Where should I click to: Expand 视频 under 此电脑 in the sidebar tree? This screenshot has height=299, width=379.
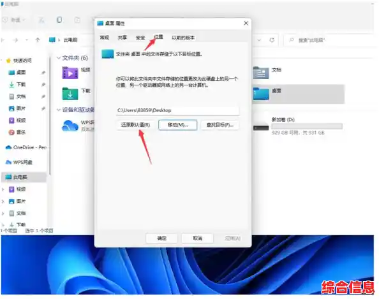pyautogui.click(x=3, y=189)
